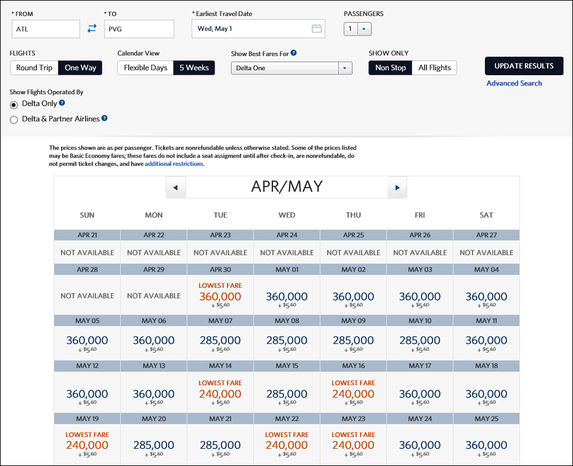573x466 pixels.
Task: Select Apr 30 lowest fare 360,000
Action: coord(221,295)
